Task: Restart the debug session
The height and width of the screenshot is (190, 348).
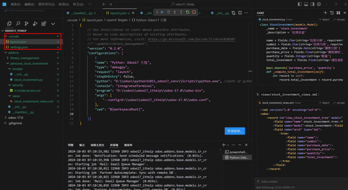Action: tap(188, 12)
